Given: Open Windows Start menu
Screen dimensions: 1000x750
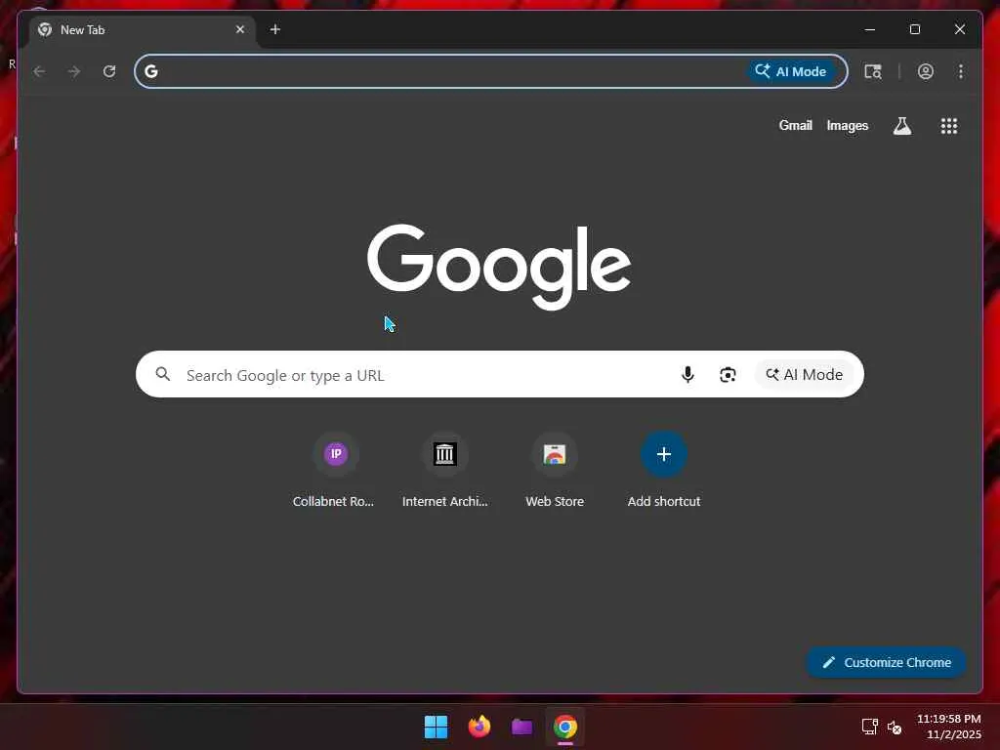Looking at the screenshot, I should 437,727.
